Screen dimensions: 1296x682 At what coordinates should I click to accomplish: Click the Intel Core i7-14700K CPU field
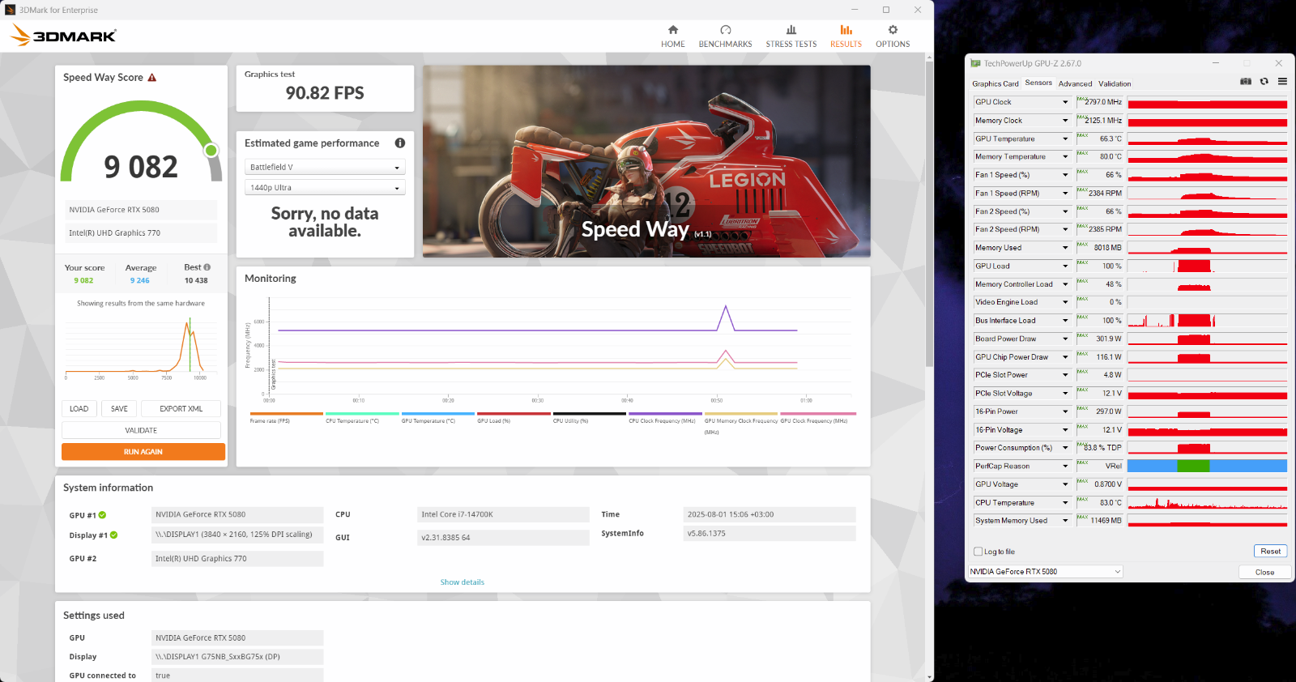tap(503, 514)
